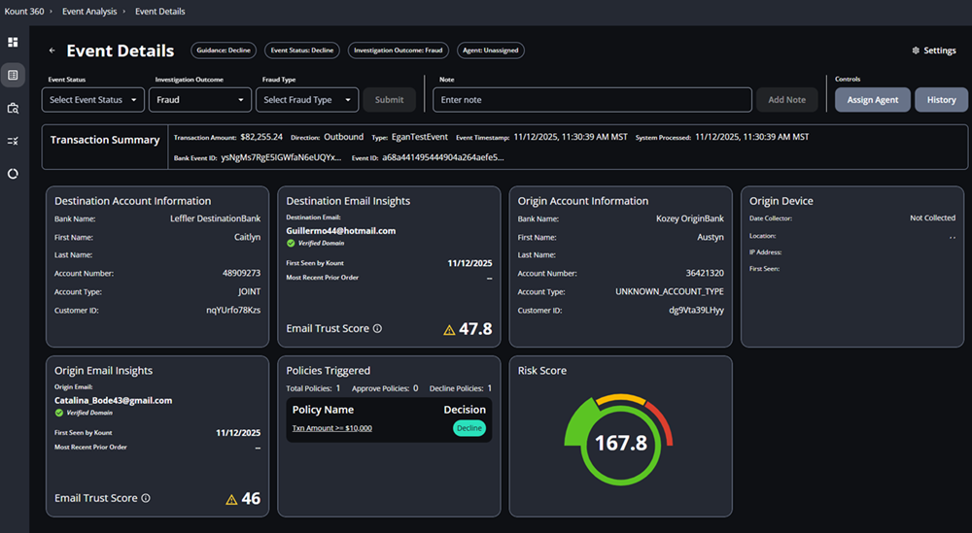Click the Submit button
This screenshot has width=972, height=533.
tap(390, 100)
